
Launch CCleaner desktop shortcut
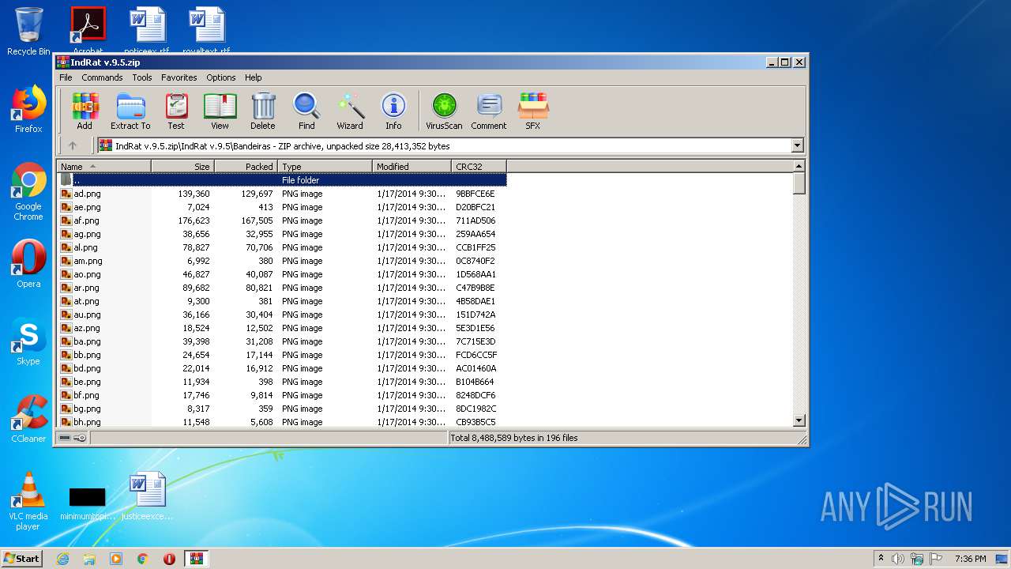pyautogui.click(x=28, y=419)
